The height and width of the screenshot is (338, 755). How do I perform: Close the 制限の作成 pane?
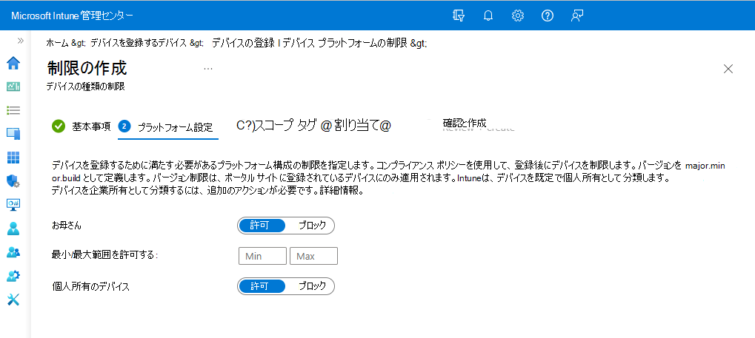(x=728, y=69)
